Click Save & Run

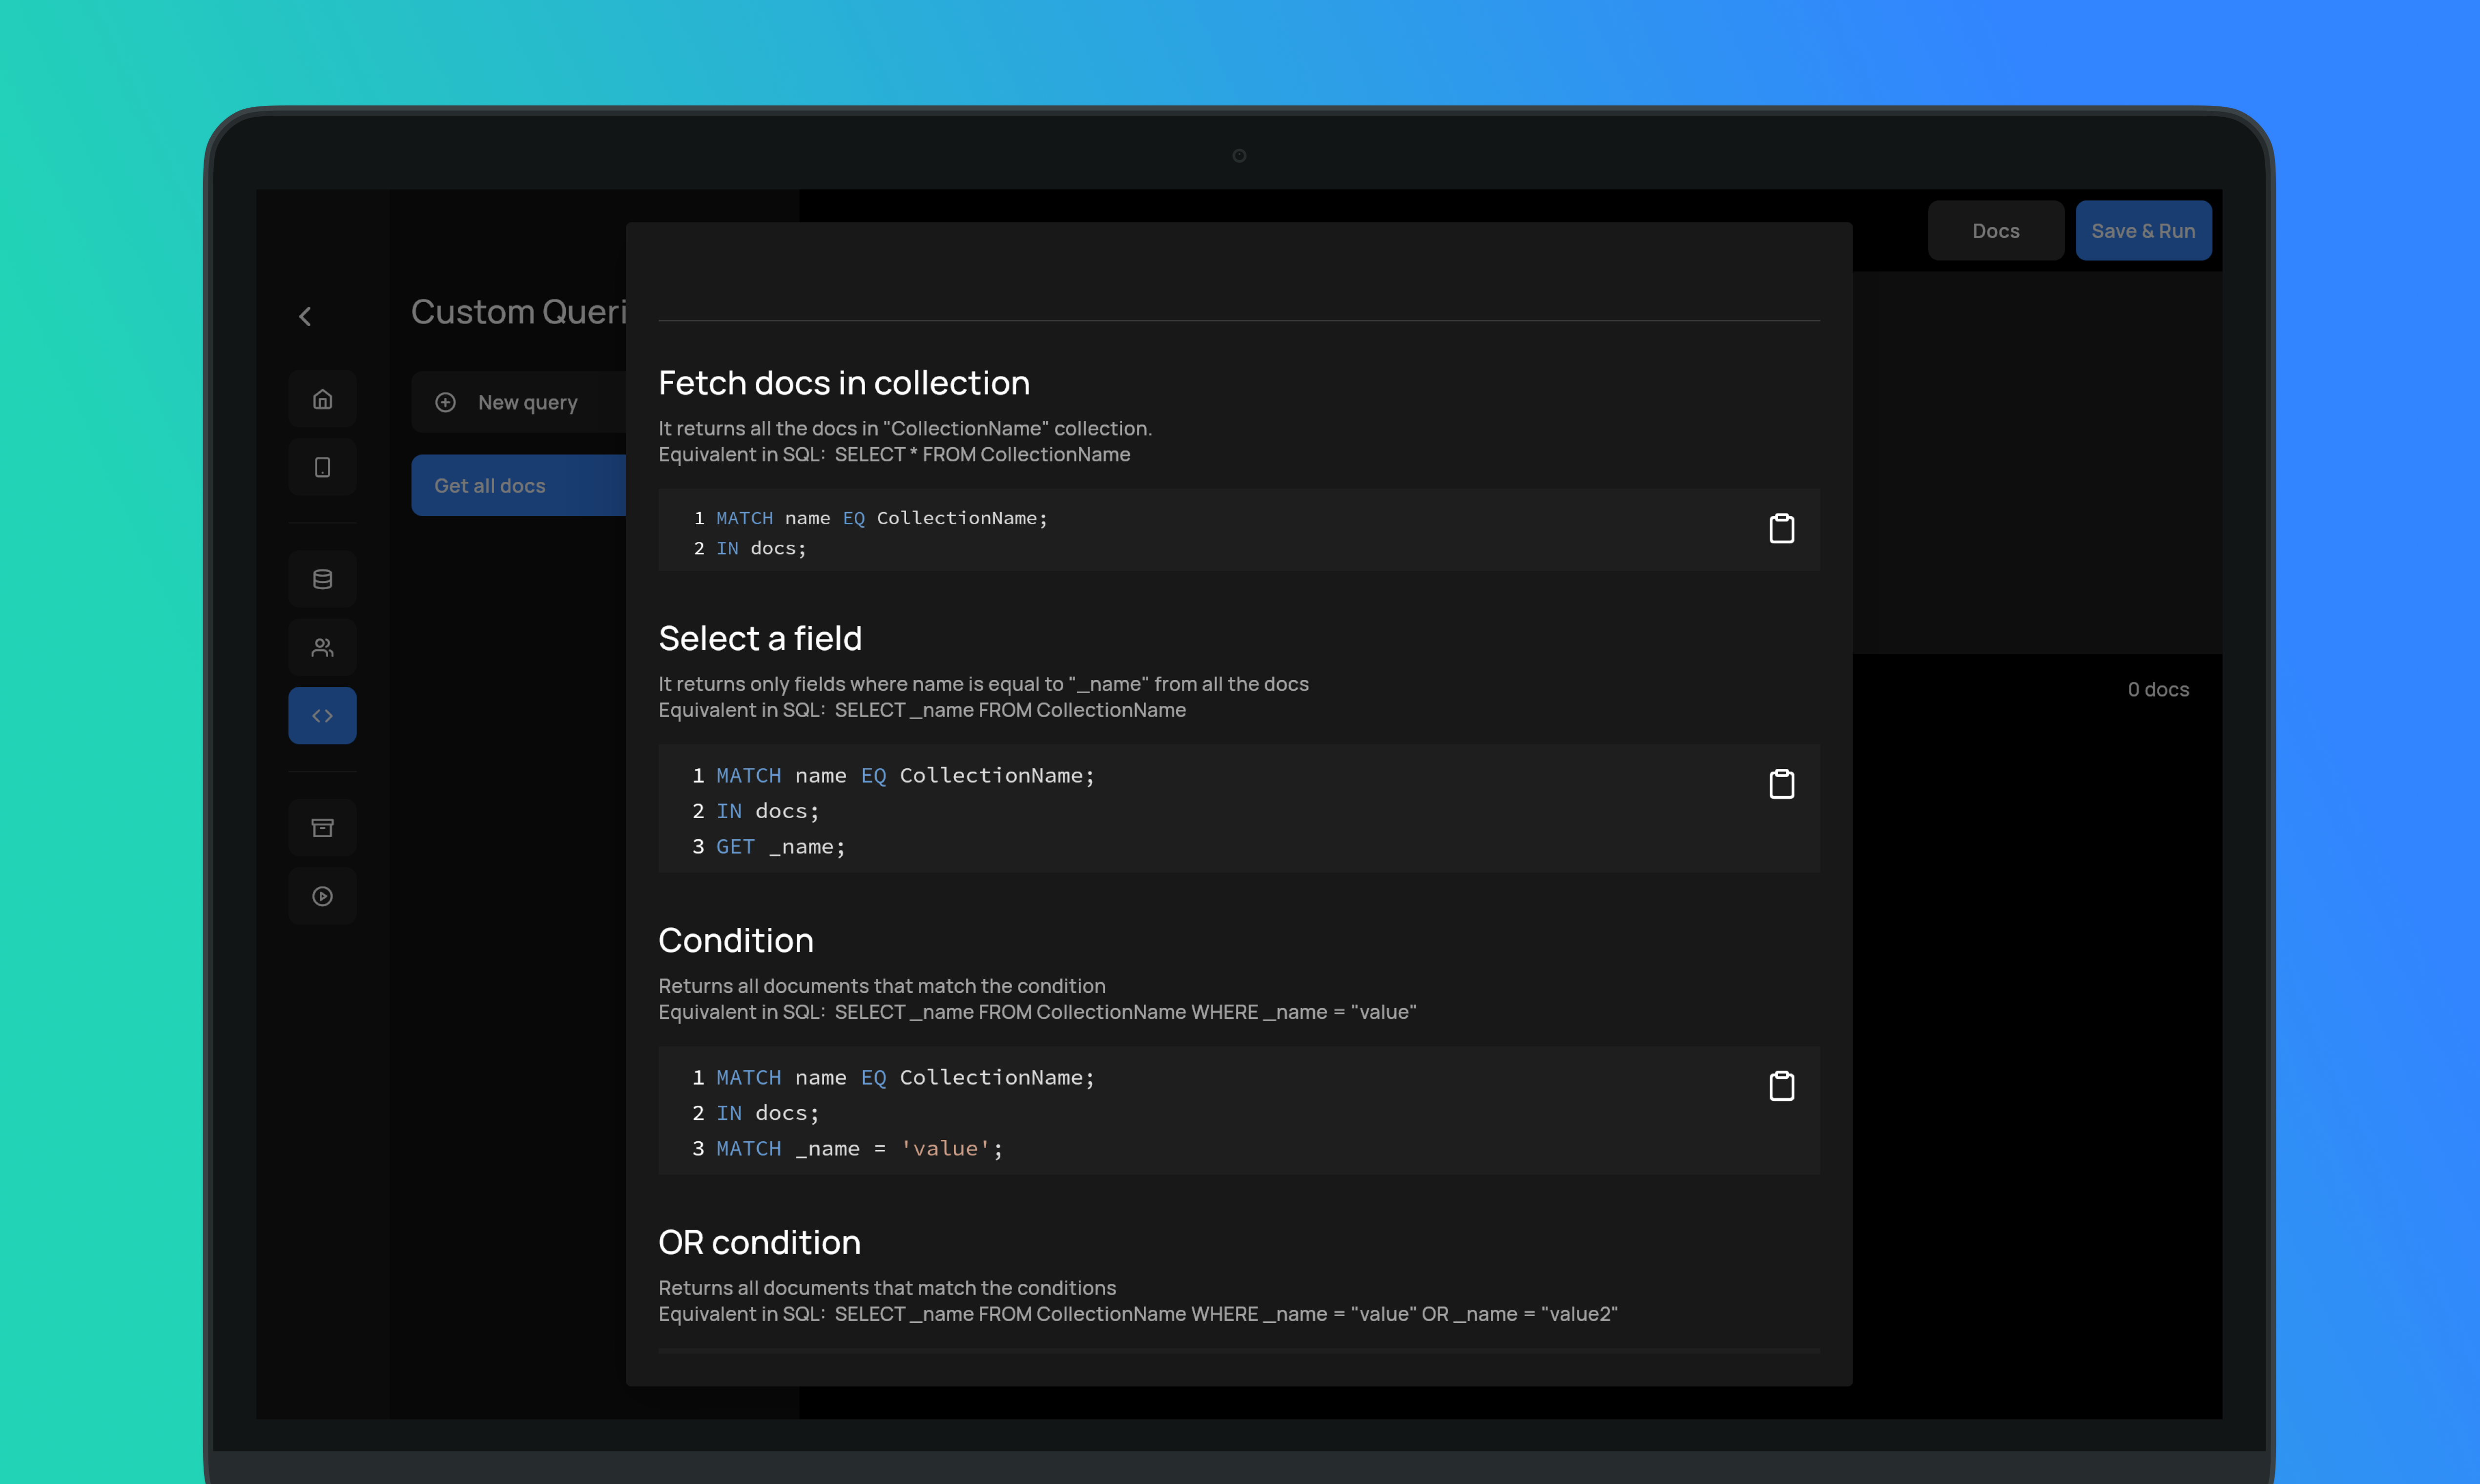(x=2143, y=231)
